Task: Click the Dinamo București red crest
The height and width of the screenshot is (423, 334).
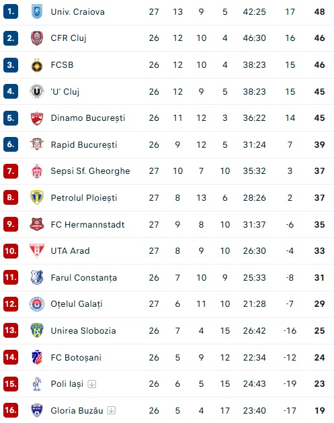Action: click(x=37, y=118)
